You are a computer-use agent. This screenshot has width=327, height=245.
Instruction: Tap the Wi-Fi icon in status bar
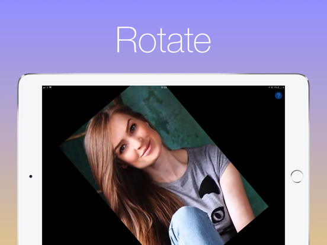50,88
